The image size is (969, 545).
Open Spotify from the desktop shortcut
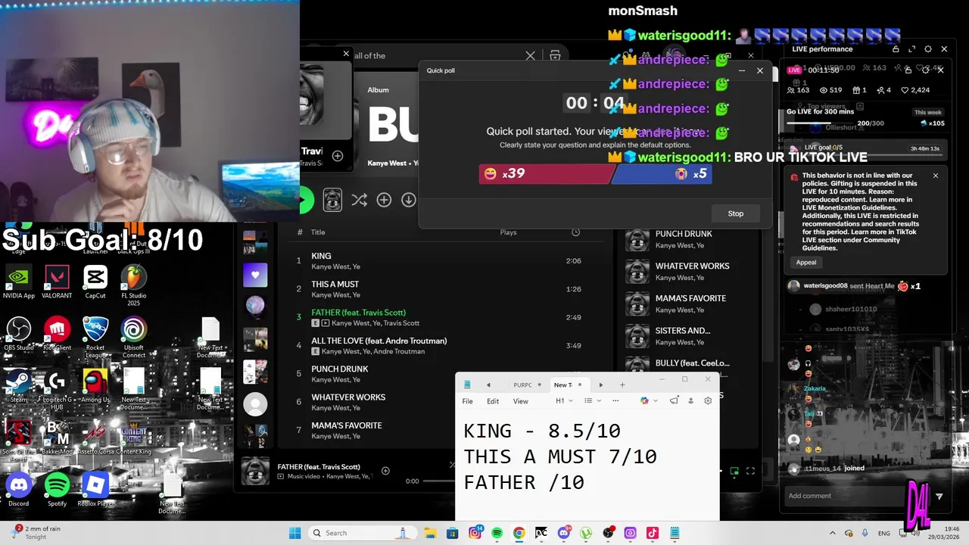[57, 490]
